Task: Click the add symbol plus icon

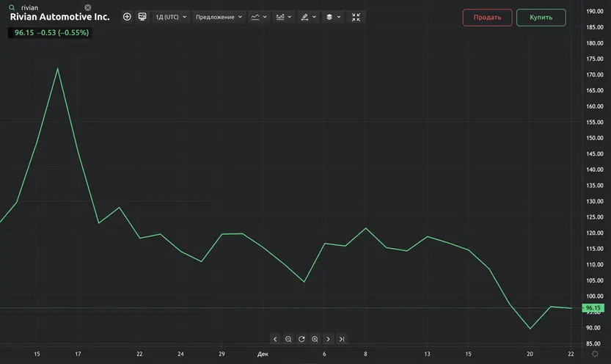Action: pyautogui.click(x=127, y=17)
